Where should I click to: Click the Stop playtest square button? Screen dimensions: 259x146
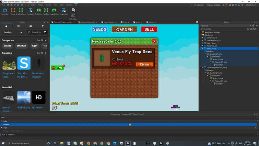22,5
